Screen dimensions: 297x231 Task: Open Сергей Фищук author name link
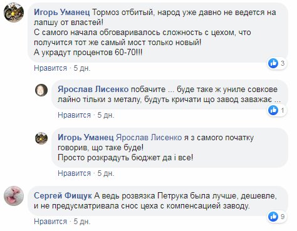pyautogui.click(x=63, y=196)
